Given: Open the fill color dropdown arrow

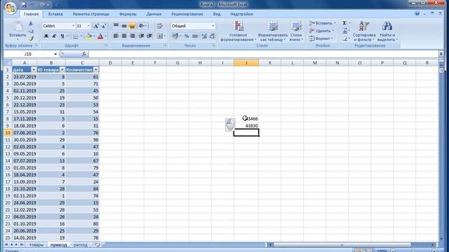Looking at the screenshot, I should click(x=94, y=36).
